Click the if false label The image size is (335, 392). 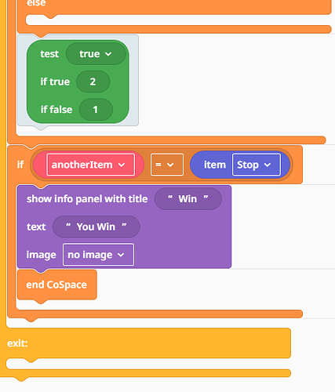point(56,110)
